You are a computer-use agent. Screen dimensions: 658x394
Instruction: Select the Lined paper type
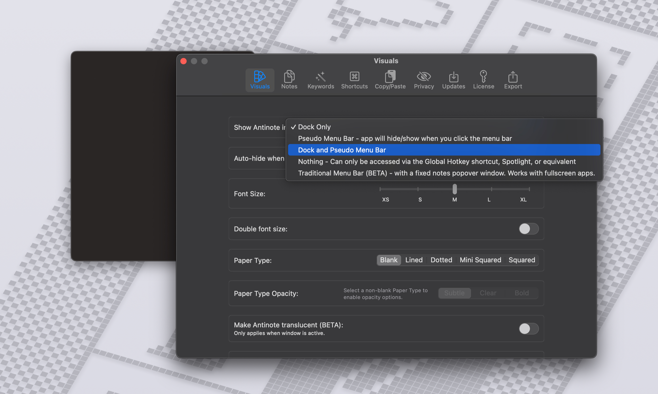[414, 260]
